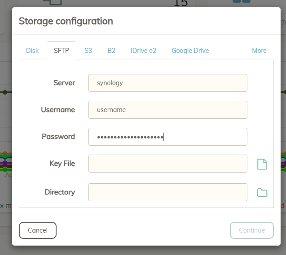Screen dimensions: 286x255
Task: Expand the More storage types menu
Action: pos(259,51)
